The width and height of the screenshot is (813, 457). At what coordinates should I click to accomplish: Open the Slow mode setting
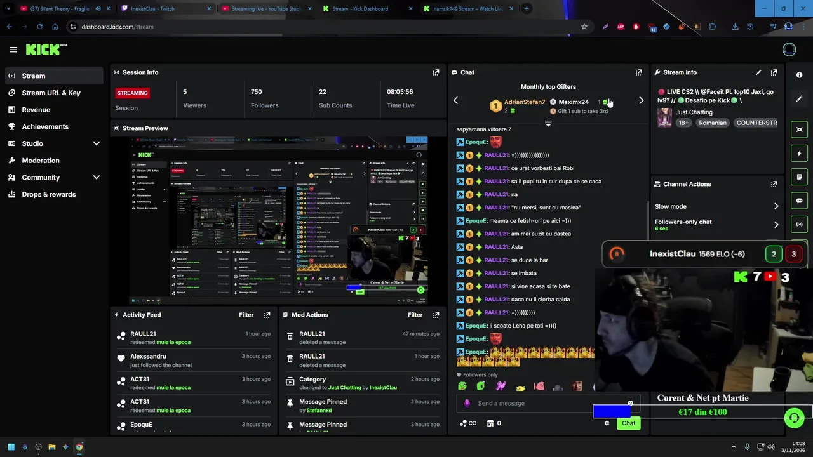[717, 206]
